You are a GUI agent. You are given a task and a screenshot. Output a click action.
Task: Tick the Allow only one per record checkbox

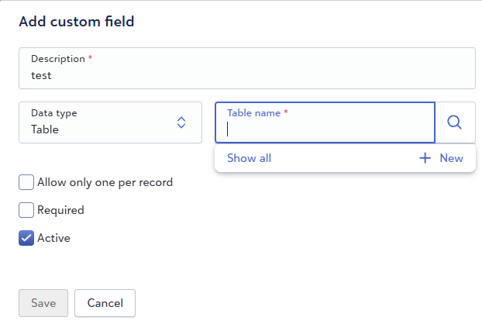point(26,182)
